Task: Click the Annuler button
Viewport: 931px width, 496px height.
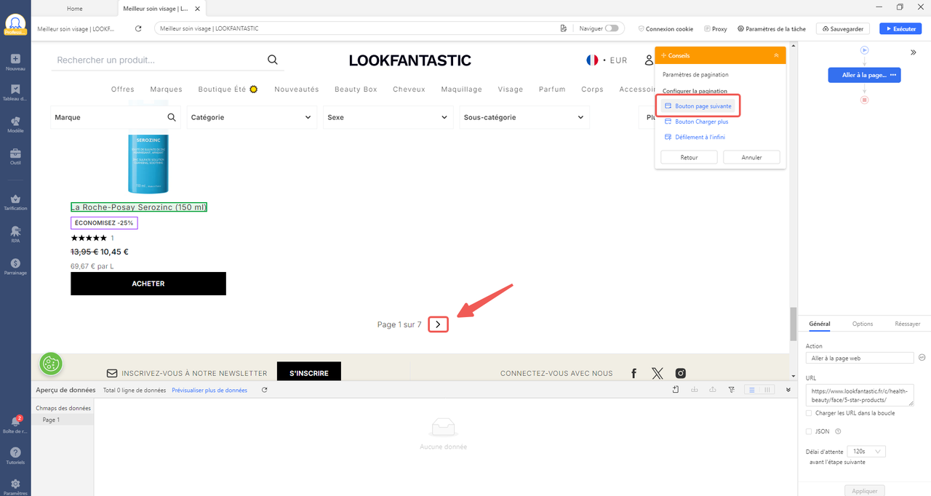Action: [751, 157]
